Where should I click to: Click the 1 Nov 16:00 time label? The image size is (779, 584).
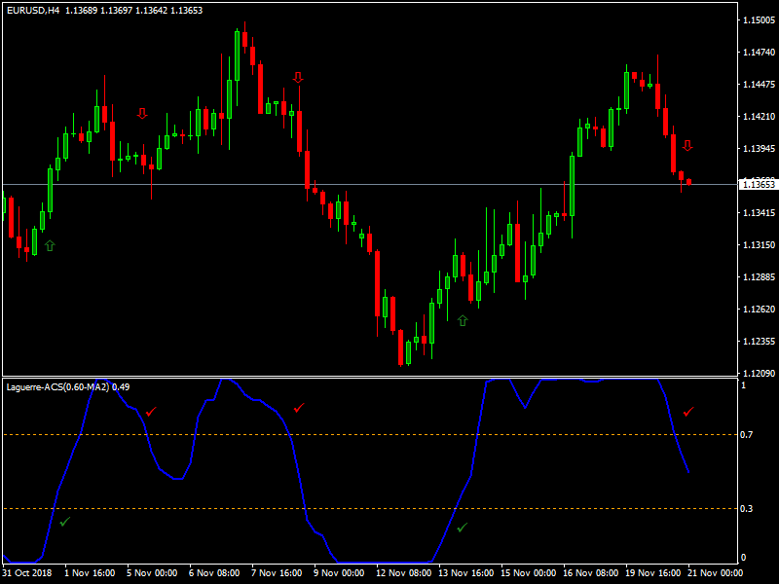(90, 573)
